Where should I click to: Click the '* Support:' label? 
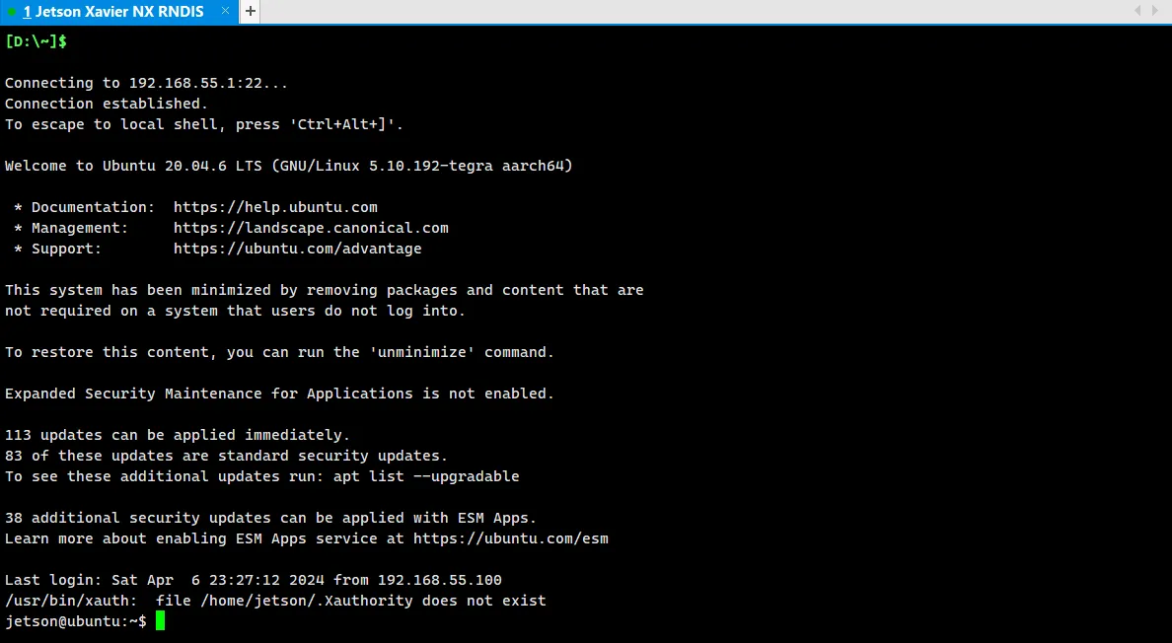(x=57, y=249)
